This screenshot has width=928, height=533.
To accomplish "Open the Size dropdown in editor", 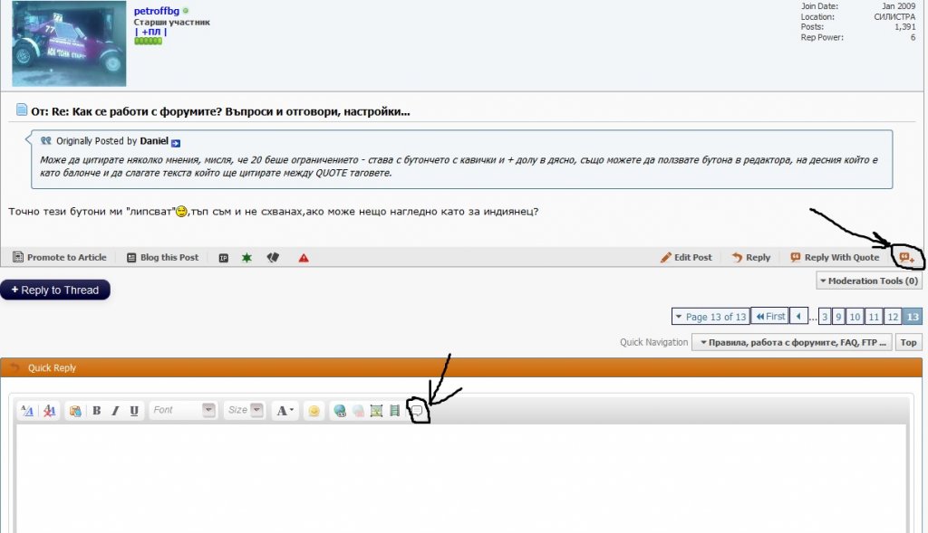I will pos(245,410).
